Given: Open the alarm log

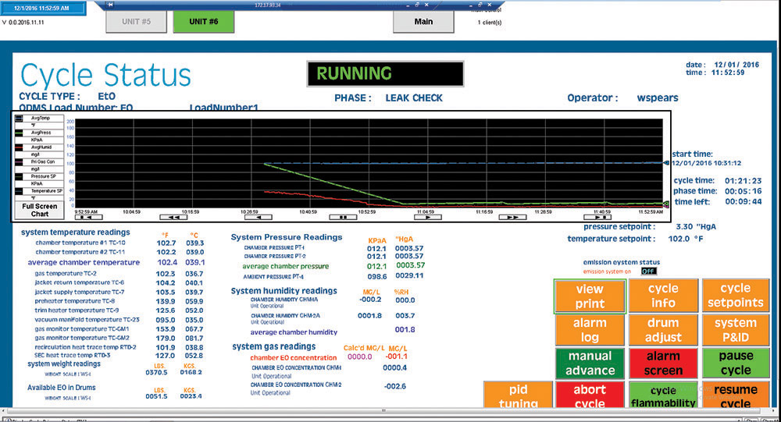Looking at the screenshot, I should (x=590, y=330).
